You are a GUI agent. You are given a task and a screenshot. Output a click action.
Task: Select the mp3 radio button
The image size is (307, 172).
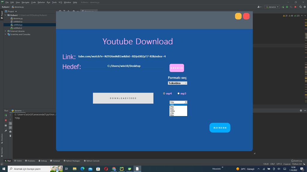(x=178, y=93)
